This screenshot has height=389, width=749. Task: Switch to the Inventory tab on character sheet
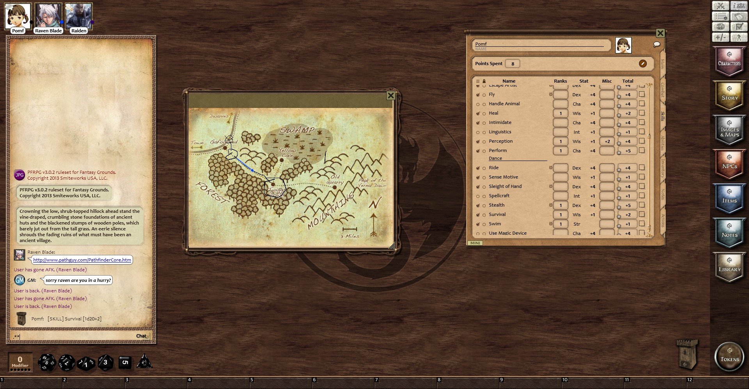[x=662, y=168]
